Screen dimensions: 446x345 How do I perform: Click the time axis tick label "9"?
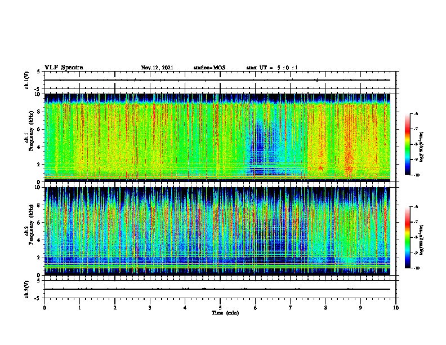point(360,308)
